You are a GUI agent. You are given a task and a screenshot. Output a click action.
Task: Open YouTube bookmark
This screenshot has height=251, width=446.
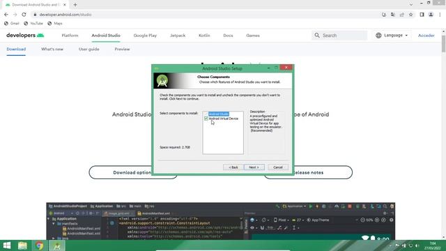pyautogui.click(x=33, y=23)
